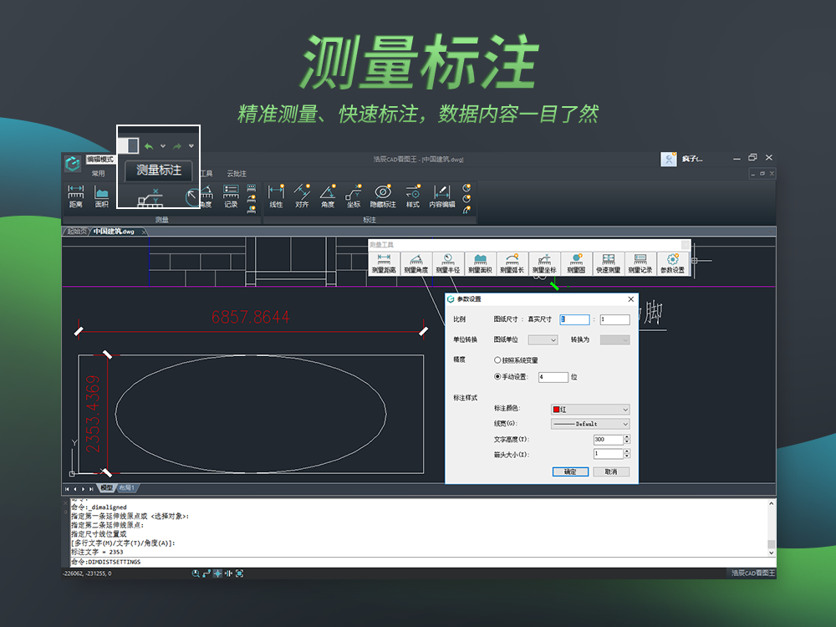Increase 文字高度 with the stepper up arrow
The width and height of the screenshot is (836, 627).
627,436
